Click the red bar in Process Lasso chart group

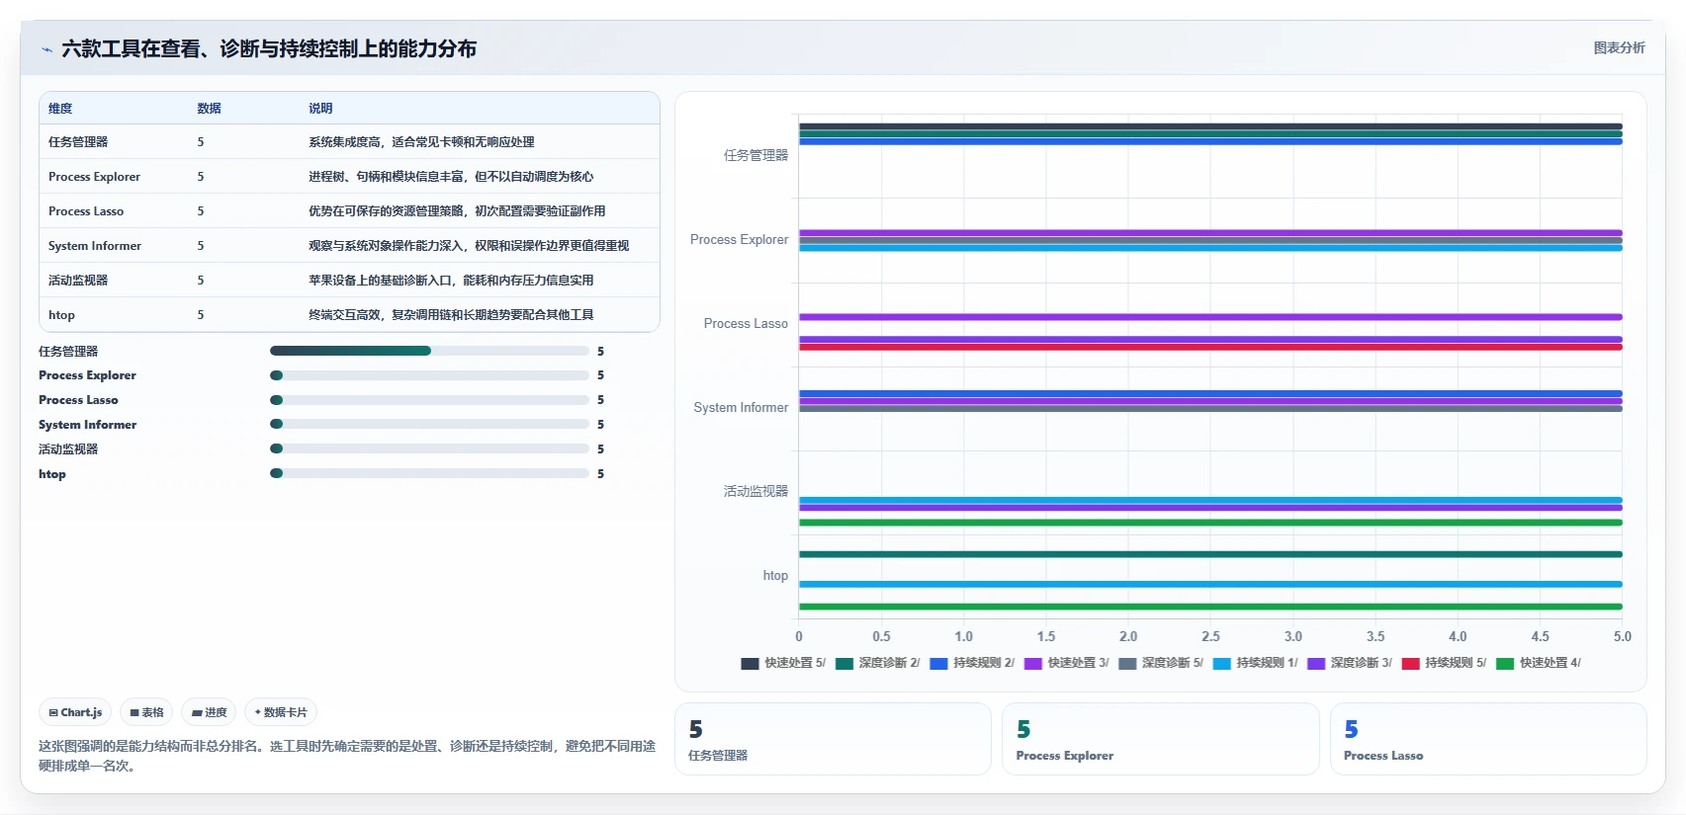click(1210, 347)
